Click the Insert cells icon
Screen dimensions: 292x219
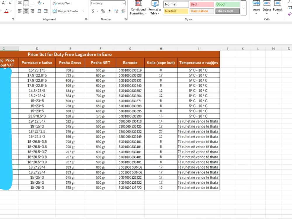256,3
